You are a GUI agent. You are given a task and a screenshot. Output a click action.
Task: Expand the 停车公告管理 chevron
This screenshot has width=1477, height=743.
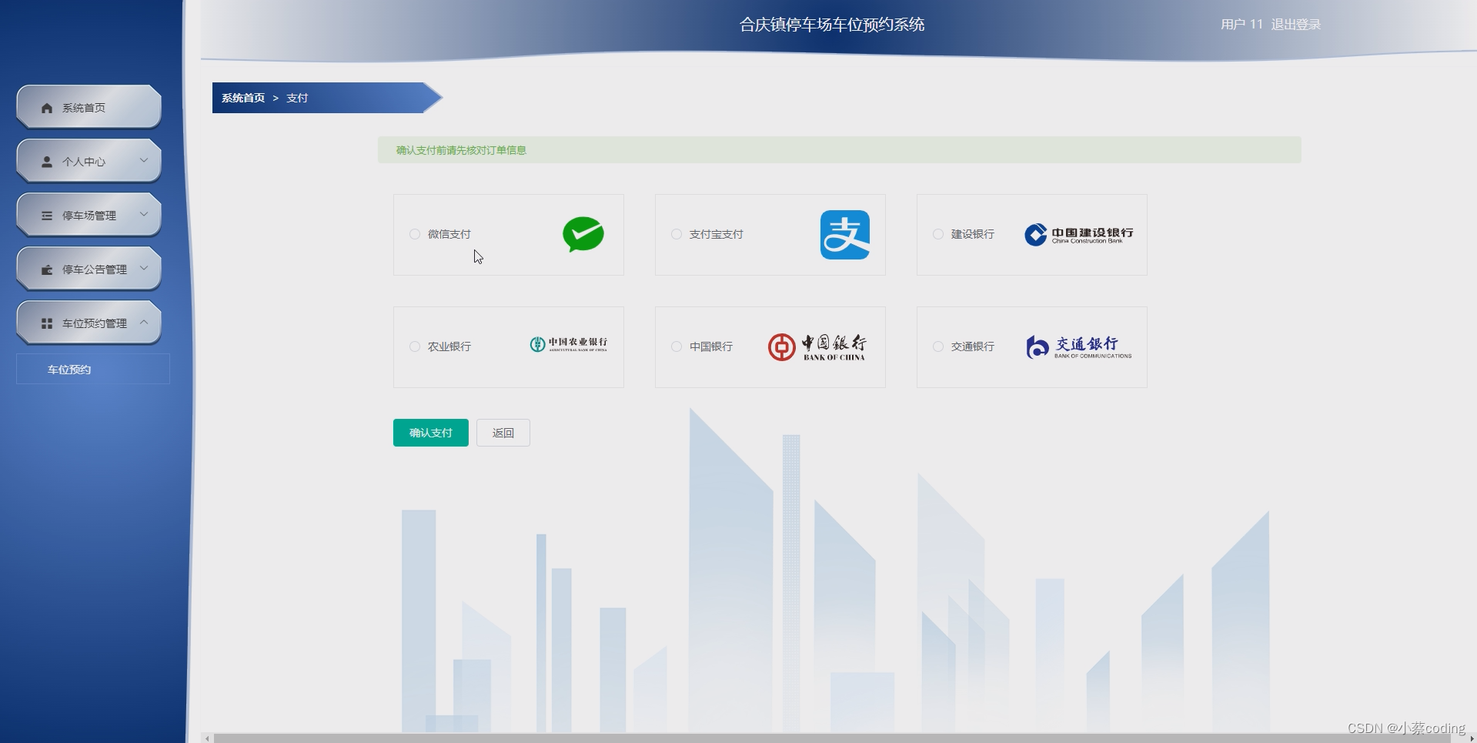click(x=144, y=268)
